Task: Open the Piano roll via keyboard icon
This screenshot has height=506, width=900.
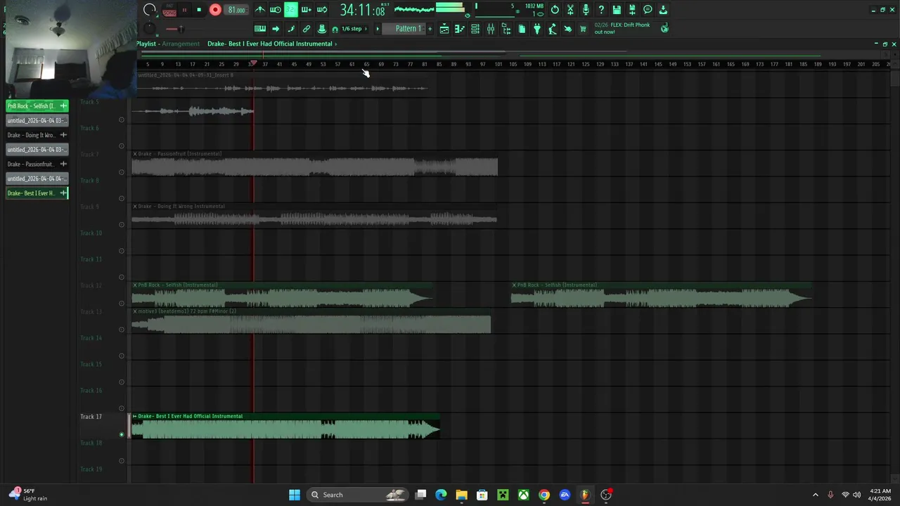Action: [x=260, y=29]
